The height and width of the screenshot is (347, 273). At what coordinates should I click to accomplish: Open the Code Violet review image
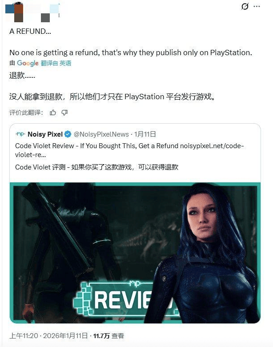click(135, 253)
